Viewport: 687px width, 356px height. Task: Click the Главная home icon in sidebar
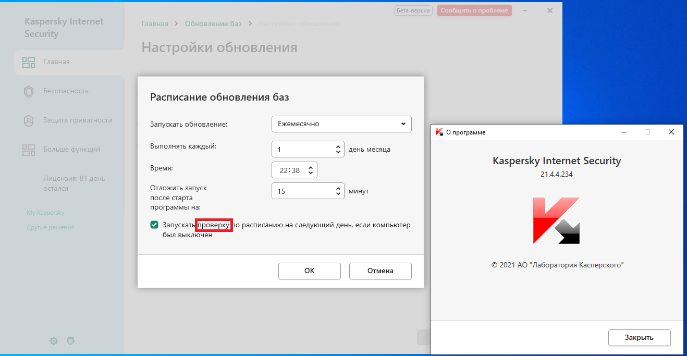coord(29,63)
